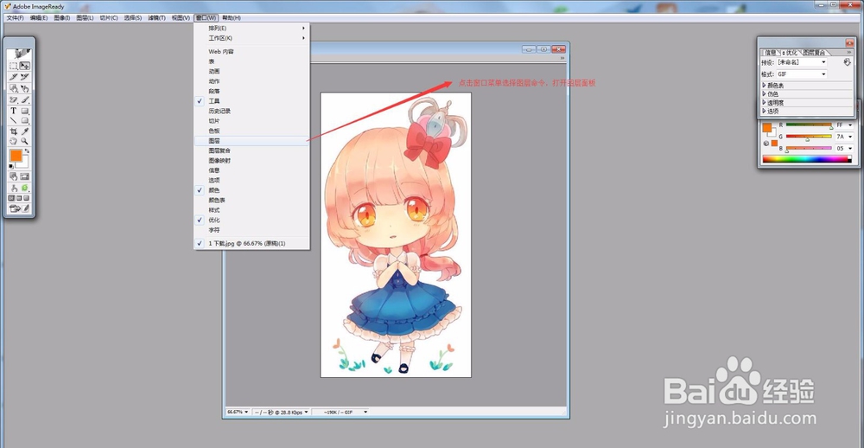
Task: Uncheck 优化 in Window menu
Action: [251, 220]
